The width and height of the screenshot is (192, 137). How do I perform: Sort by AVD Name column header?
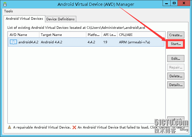pyautogui.click(x=24, y=35)
